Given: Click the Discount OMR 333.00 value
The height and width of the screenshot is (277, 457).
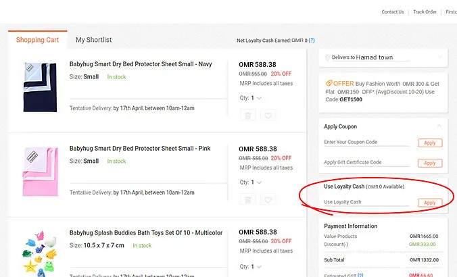Looking at the screenshot, I should coord(423,244).
